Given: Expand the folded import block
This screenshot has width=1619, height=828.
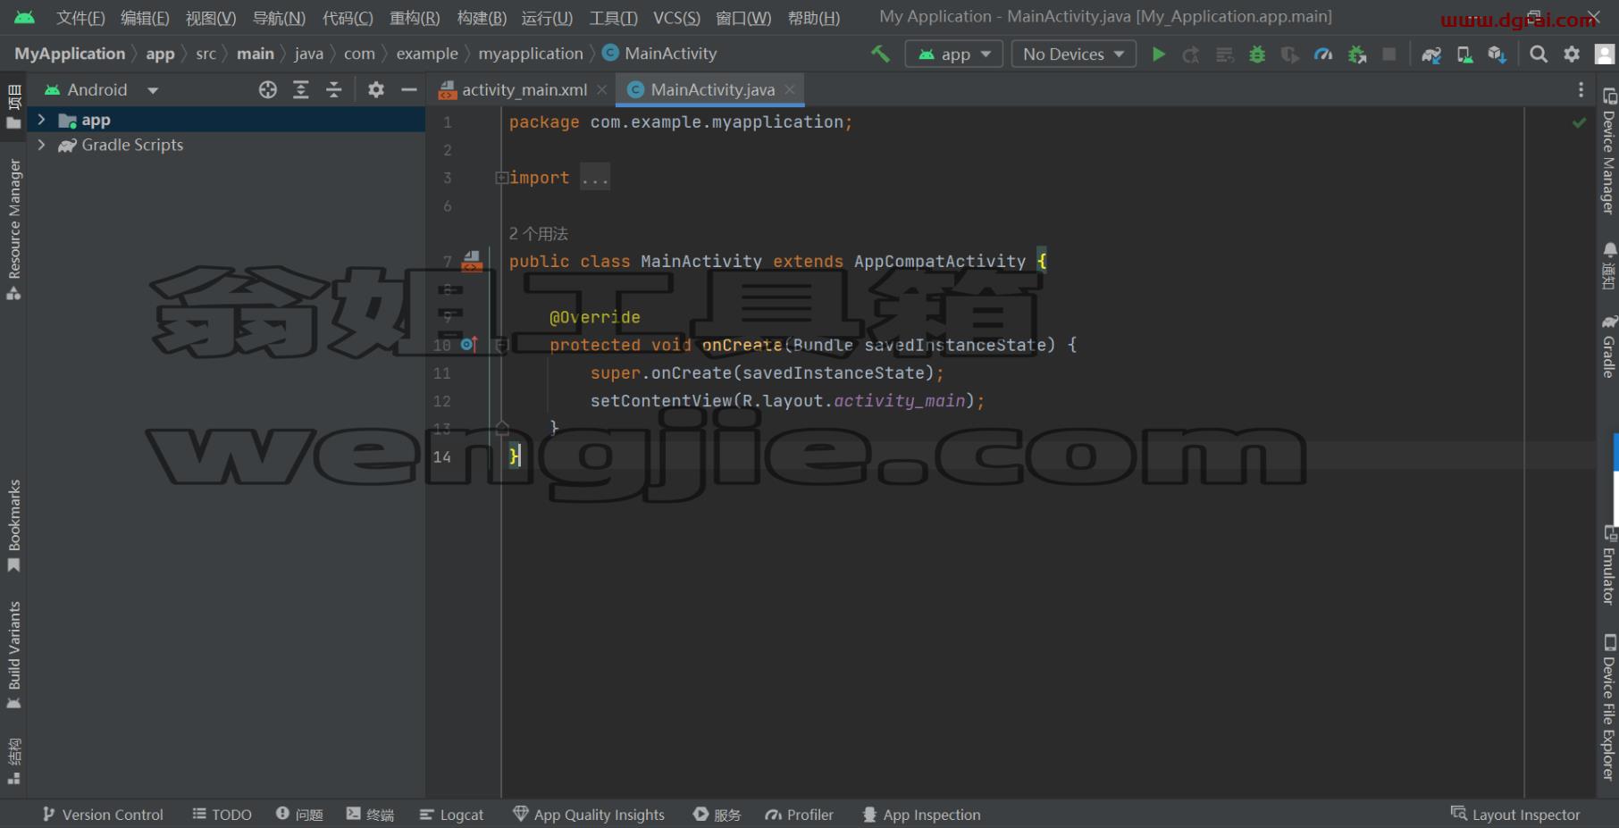Looking at the screenshot, I should 501,178.
